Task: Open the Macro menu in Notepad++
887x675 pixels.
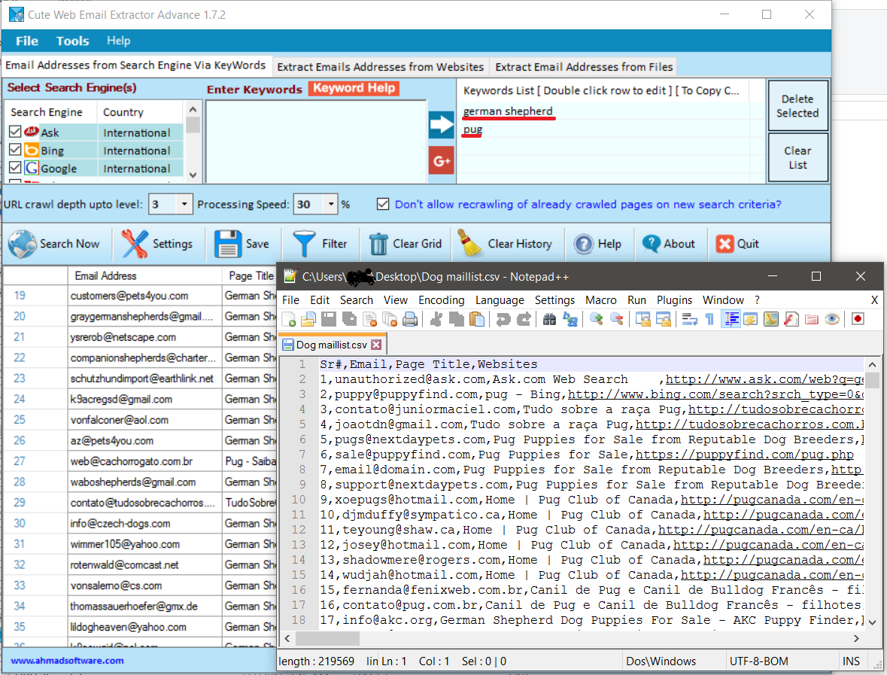Action: [601, 300]
